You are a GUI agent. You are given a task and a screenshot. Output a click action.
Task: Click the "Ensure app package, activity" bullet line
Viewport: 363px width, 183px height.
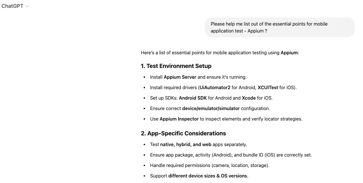[231, 155]
